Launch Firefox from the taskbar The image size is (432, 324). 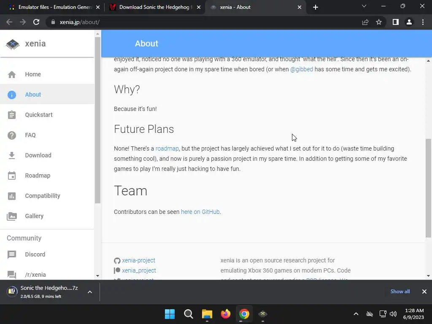(226, 314)
